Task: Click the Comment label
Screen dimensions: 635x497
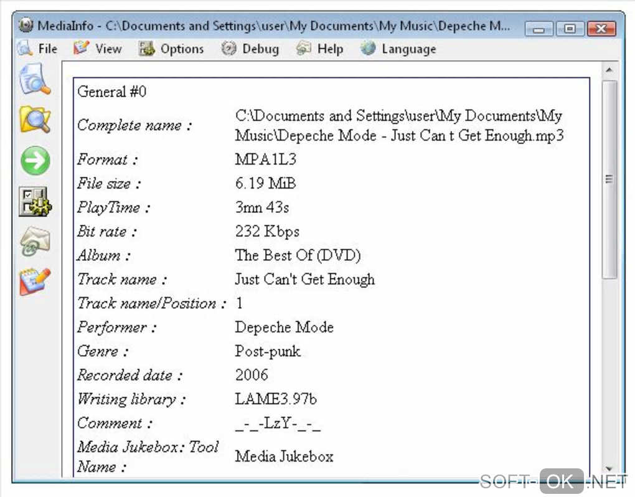Action: tap(115, 424)
